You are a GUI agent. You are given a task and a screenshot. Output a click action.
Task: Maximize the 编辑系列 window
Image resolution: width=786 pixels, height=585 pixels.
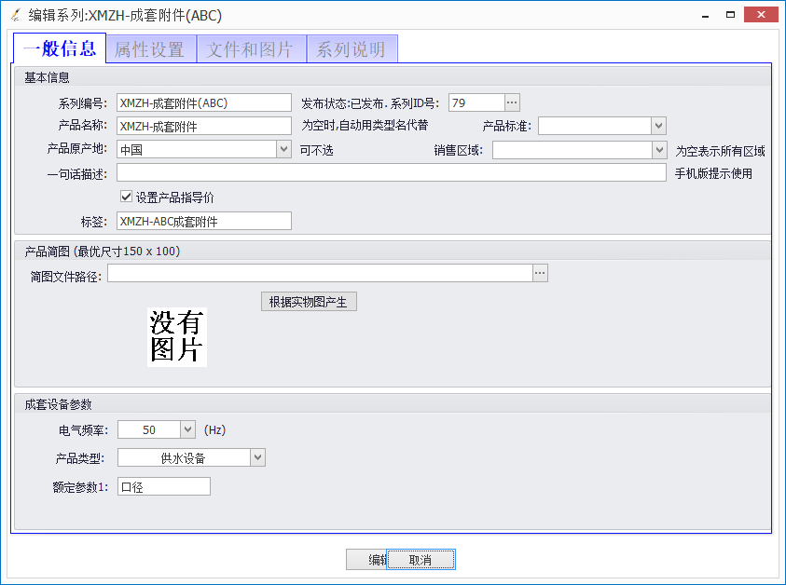pyautogui.click(x=730, y=15)
